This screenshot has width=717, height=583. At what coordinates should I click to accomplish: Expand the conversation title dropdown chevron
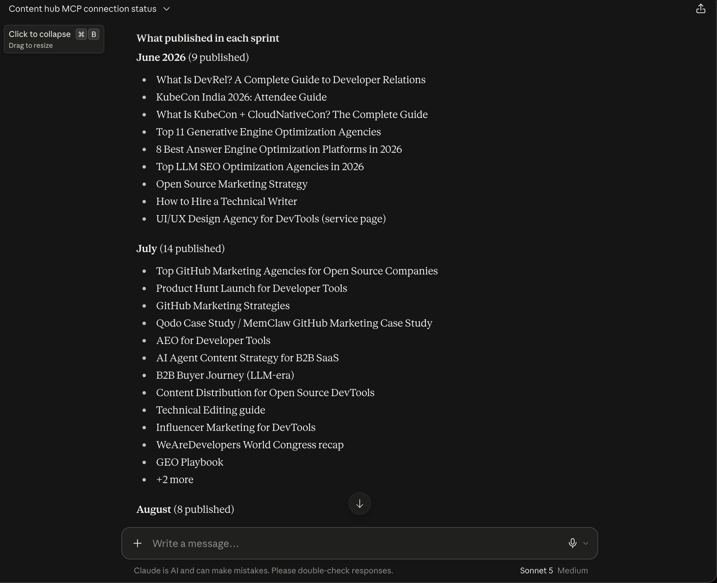click(166, 9)
